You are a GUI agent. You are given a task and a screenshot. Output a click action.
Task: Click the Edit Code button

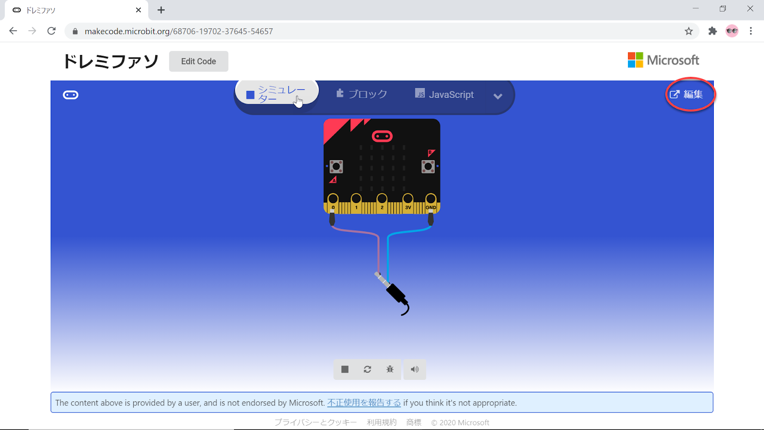point(199,61)
